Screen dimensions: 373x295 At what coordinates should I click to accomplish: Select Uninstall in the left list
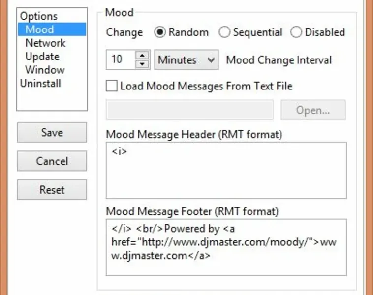click(40, 83)
